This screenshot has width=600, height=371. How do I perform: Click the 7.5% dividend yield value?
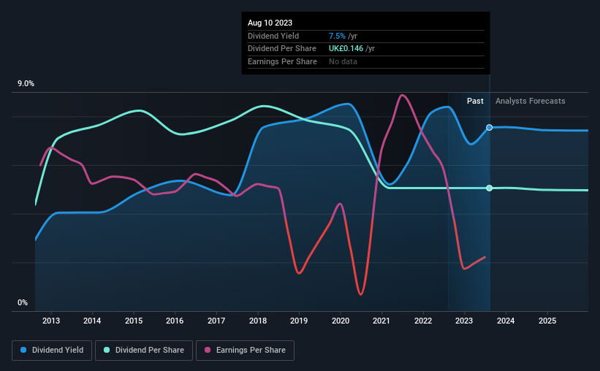337,36
